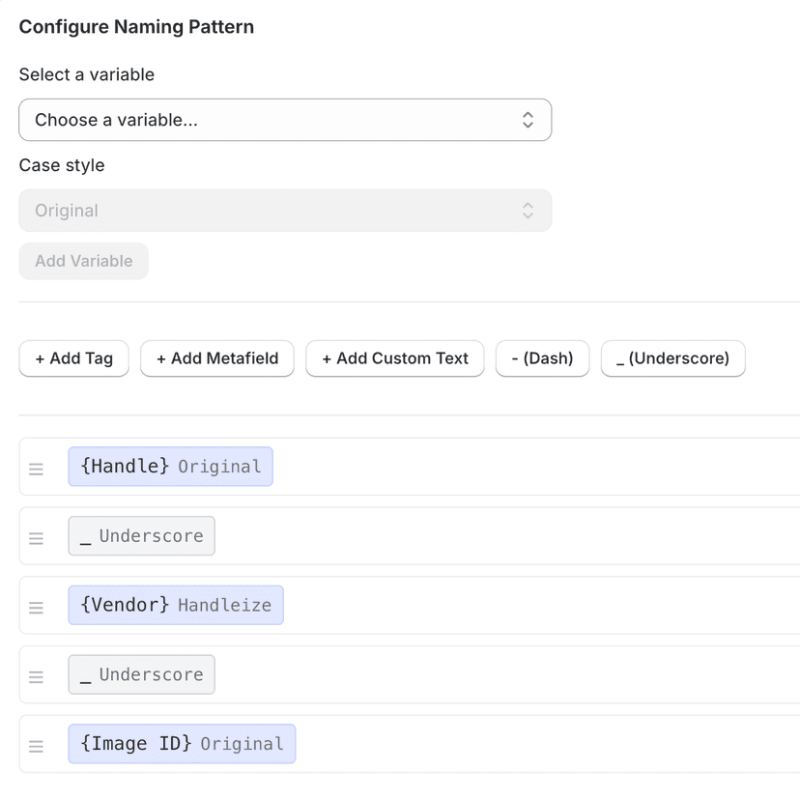Image resolution: width=800 pixels, height=799 pixels.
Task: Select the {Image ID} row drag handle
Action: click(x=37, y=746)
